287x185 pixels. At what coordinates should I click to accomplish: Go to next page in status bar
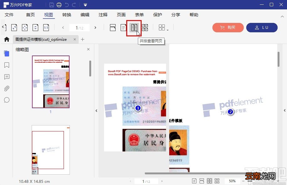point(162,181)
